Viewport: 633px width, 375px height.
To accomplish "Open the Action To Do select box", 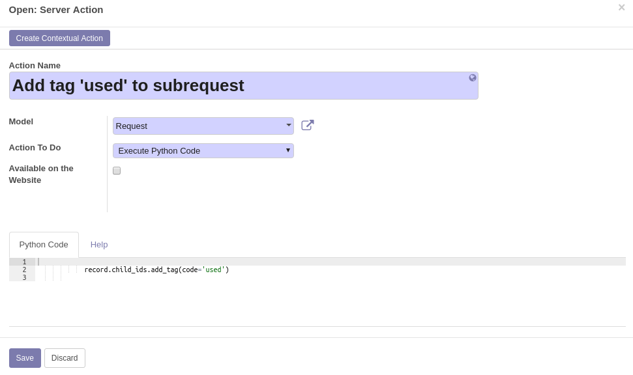I will (x=203, y=151).
